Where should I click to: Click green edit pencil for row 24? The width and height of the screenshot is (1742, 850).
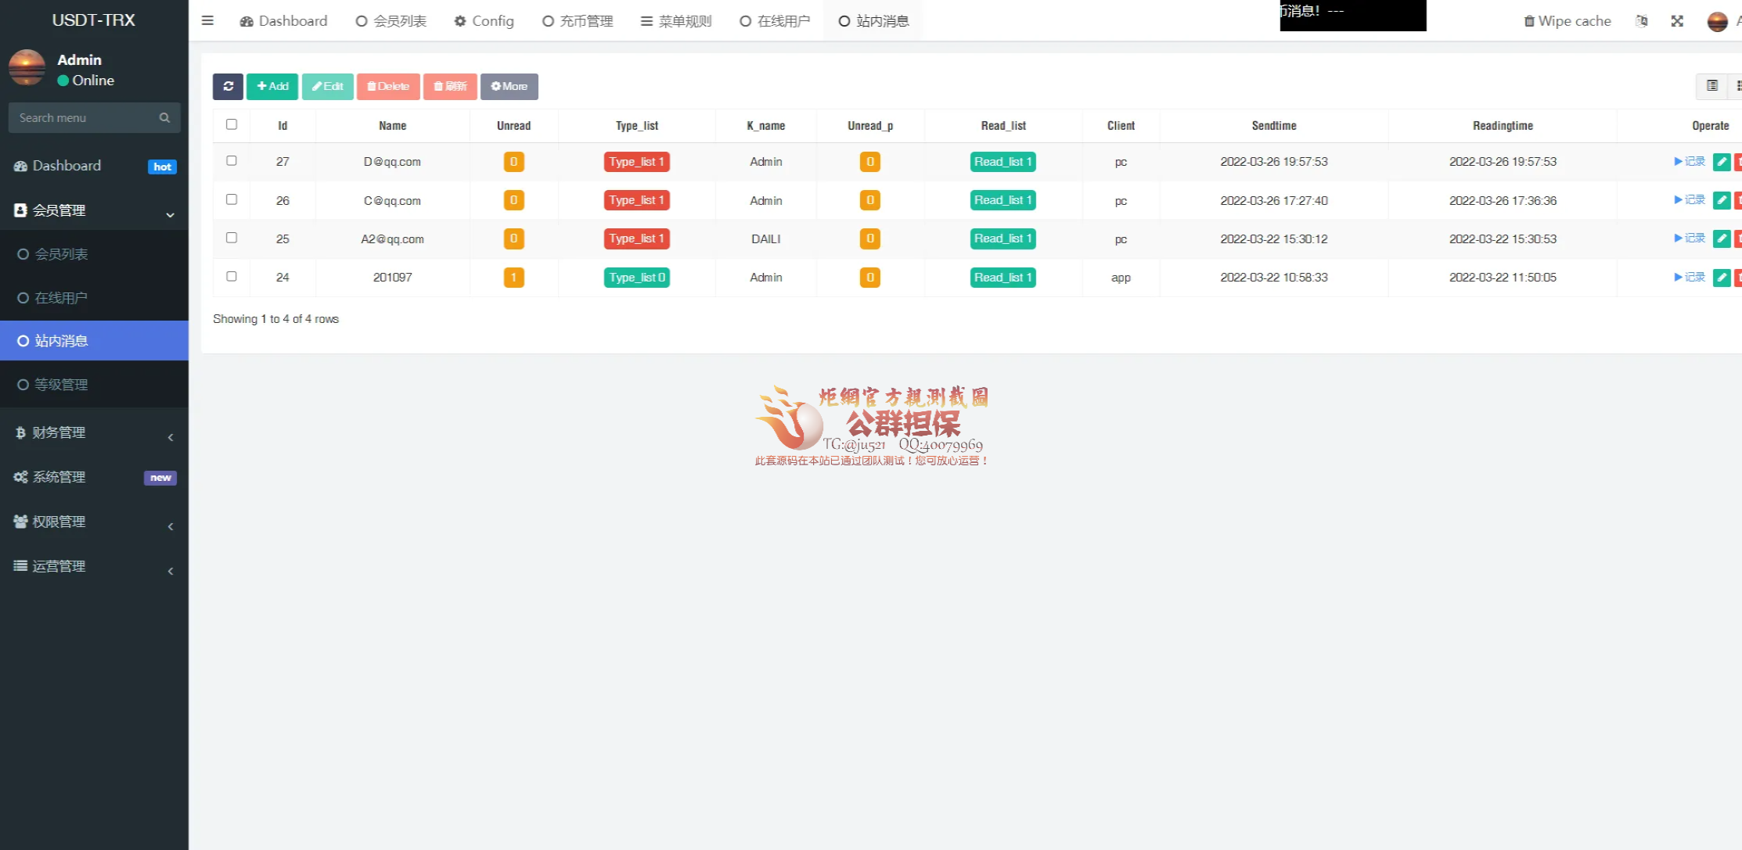tap(1721, 278)
